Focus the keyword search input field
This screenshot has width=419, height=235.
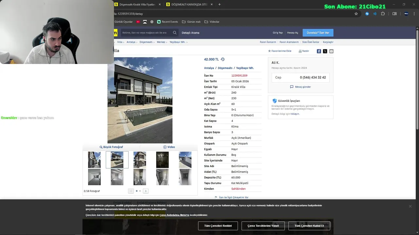(146, 33)
